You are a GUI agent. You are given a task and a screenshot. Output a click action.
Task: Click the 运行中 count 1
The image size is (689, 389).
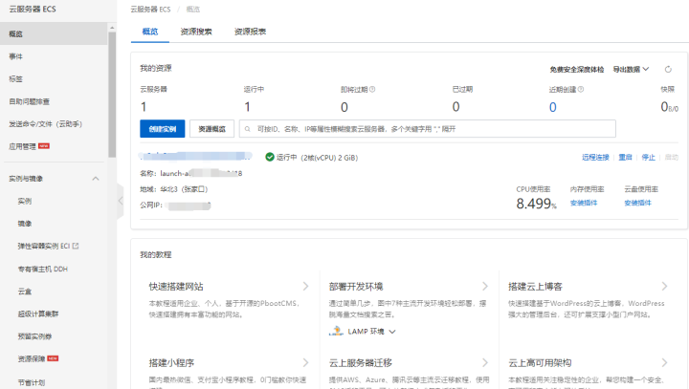click(248, 107)
